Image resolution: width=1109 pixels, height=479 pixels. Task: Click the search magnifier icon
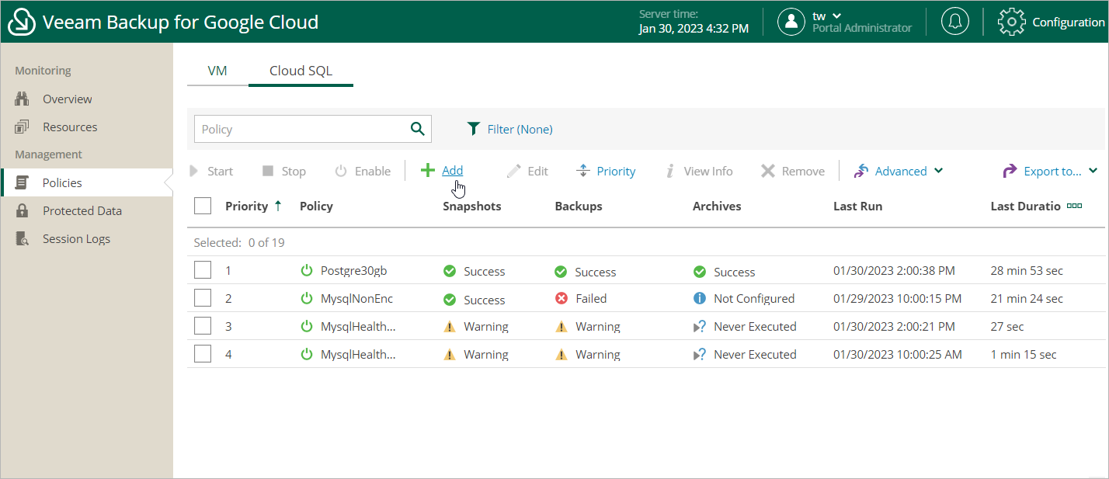coord(417,129)
